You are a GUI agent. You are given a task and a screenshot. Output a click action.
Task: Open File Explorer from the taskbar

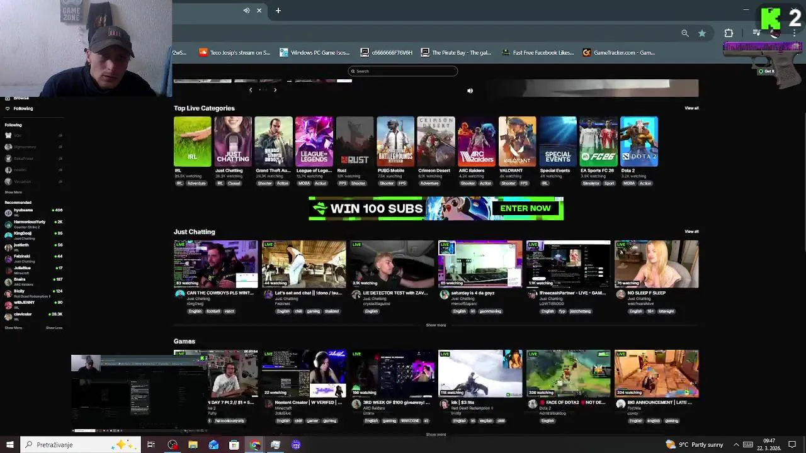(x=193, y=445)
